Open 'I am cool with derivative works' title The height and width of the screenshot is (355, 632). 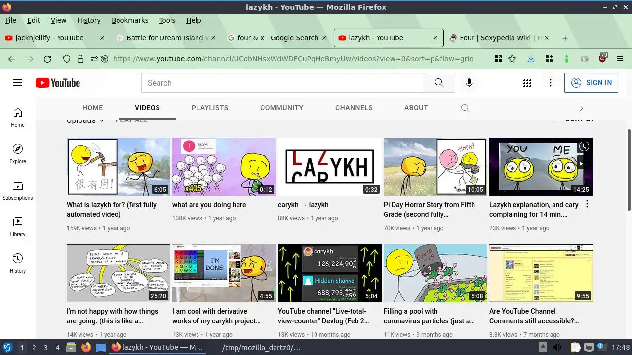point(217,316)
